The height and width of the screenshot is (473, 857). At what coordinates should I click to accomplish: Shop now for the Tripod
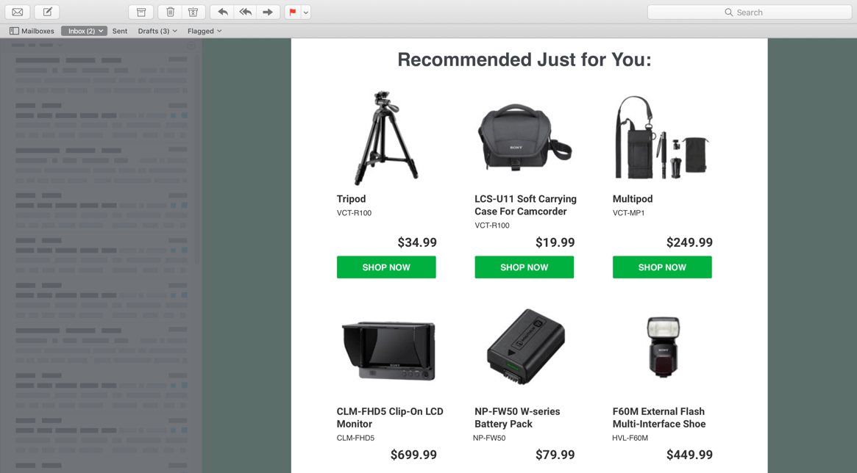pos(386,267)
